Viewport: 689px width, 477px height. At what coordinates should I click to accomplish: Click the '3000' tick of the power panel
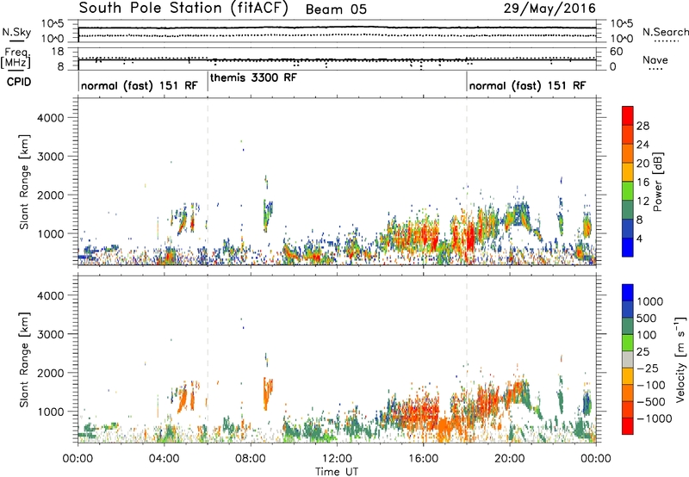pos(50,157)
